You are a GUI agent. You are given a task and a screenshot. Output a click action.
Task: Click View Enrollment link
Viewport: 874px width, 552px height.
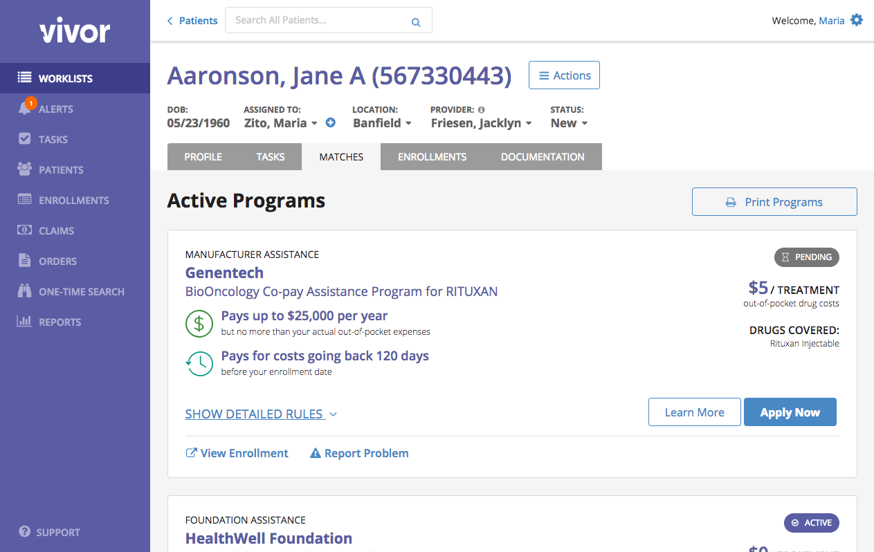(x=237, y=453)
